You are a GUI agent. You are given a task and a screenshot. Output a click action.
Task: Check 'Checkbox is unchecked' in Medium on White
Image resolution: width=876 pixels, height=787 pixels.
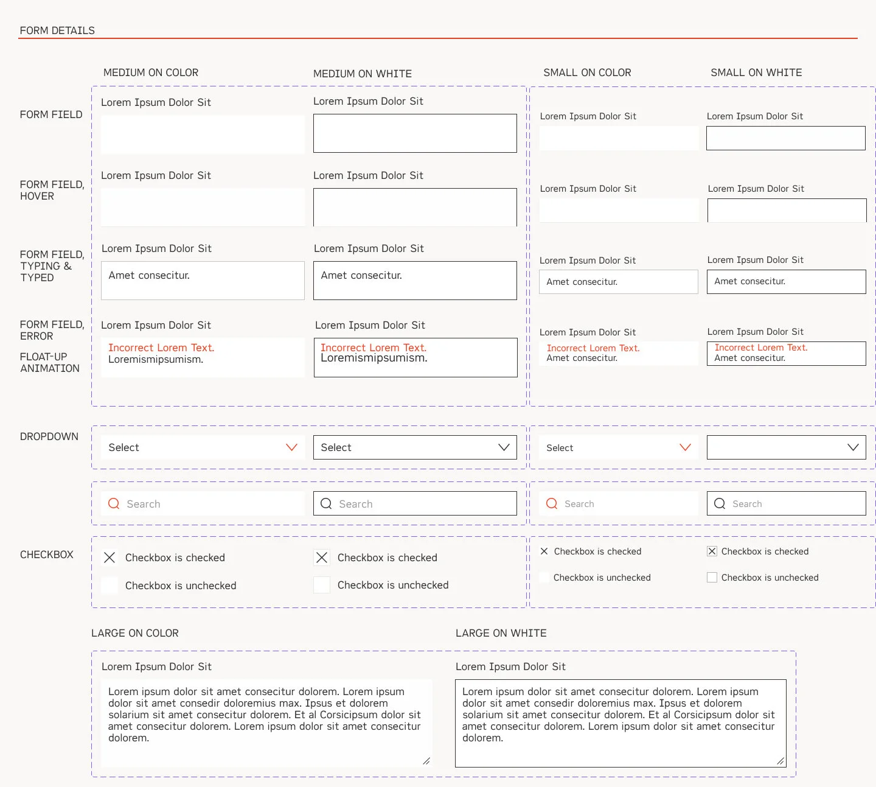coord(322,584)
